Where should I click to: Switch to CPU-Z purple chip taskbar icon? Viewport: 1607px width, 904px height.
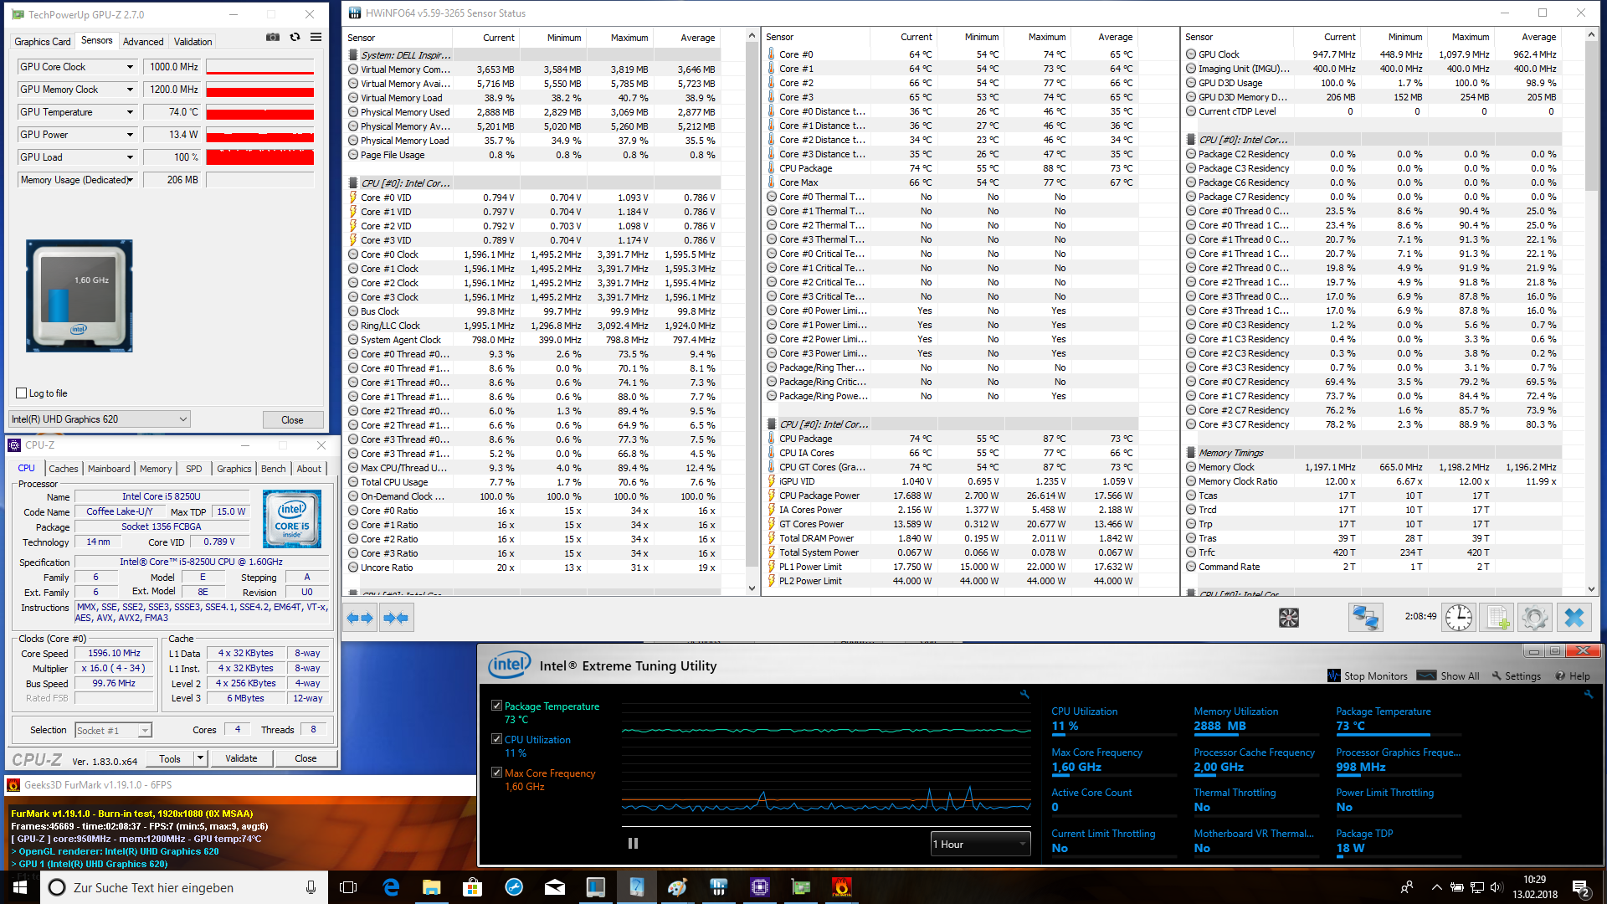pyautogui.click(x=760, y=887)
